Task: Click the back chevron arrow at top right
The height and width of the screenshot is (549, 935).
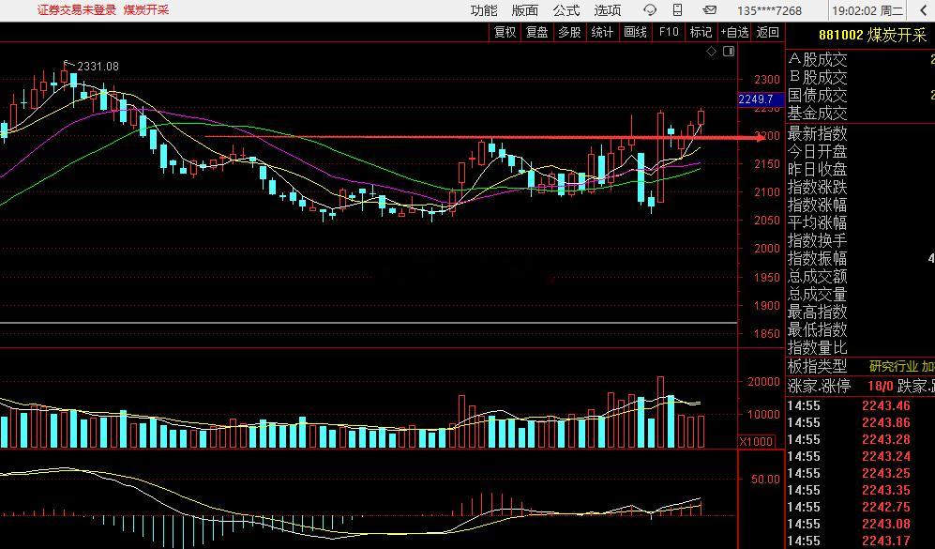Action: (923, 10)
